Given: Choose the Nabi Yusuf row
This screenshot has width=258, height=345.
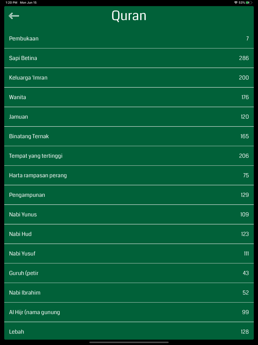Looking at the screenshot, I should point(129,254).
